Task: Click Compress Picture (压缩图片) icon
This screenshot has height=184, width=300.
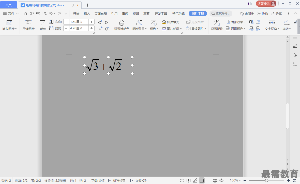Action: (28, 23)
